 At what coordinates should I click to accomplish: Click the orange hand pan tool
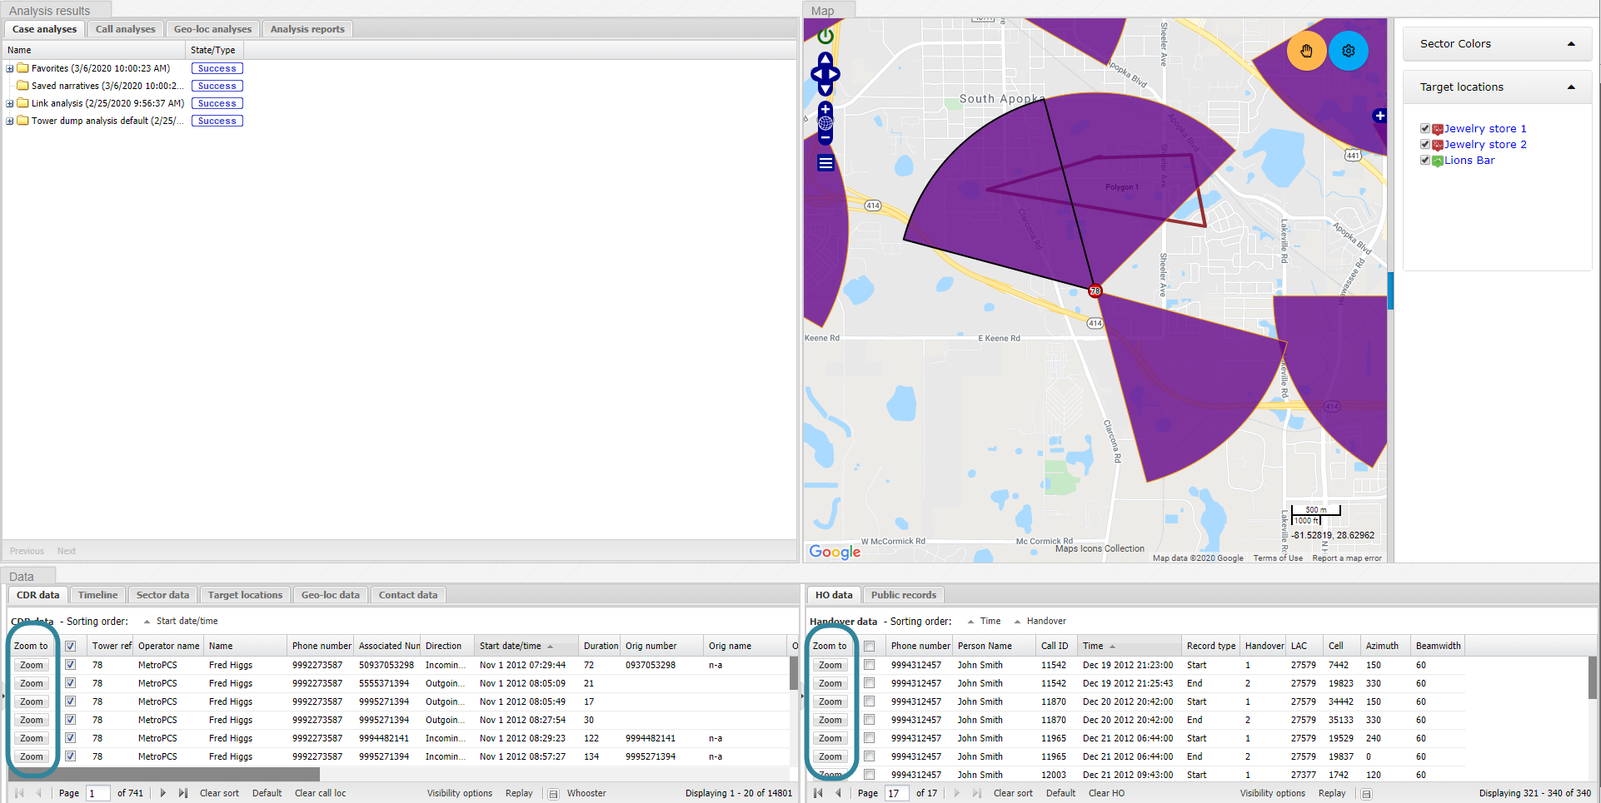tap(1306, 51)
